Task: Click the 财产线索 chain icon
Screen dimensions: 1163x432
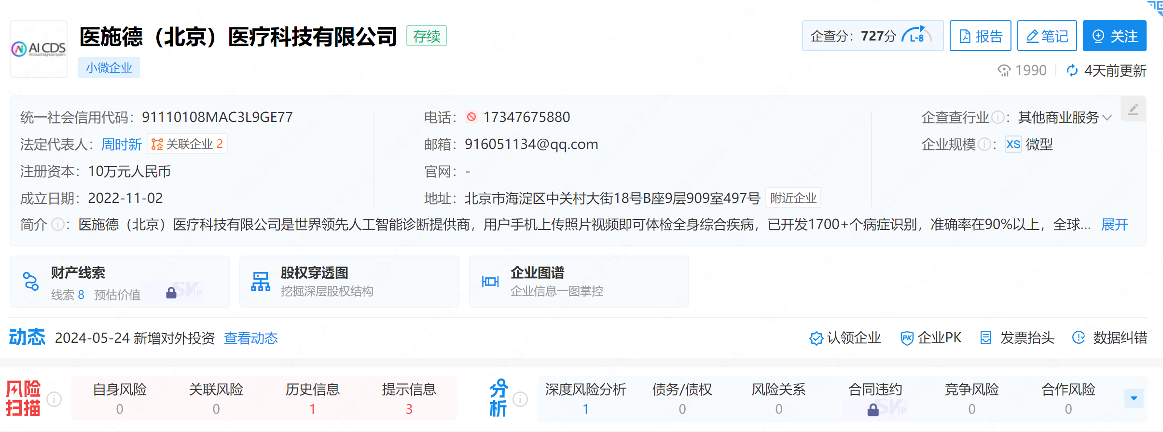Action: pos(31,282)
